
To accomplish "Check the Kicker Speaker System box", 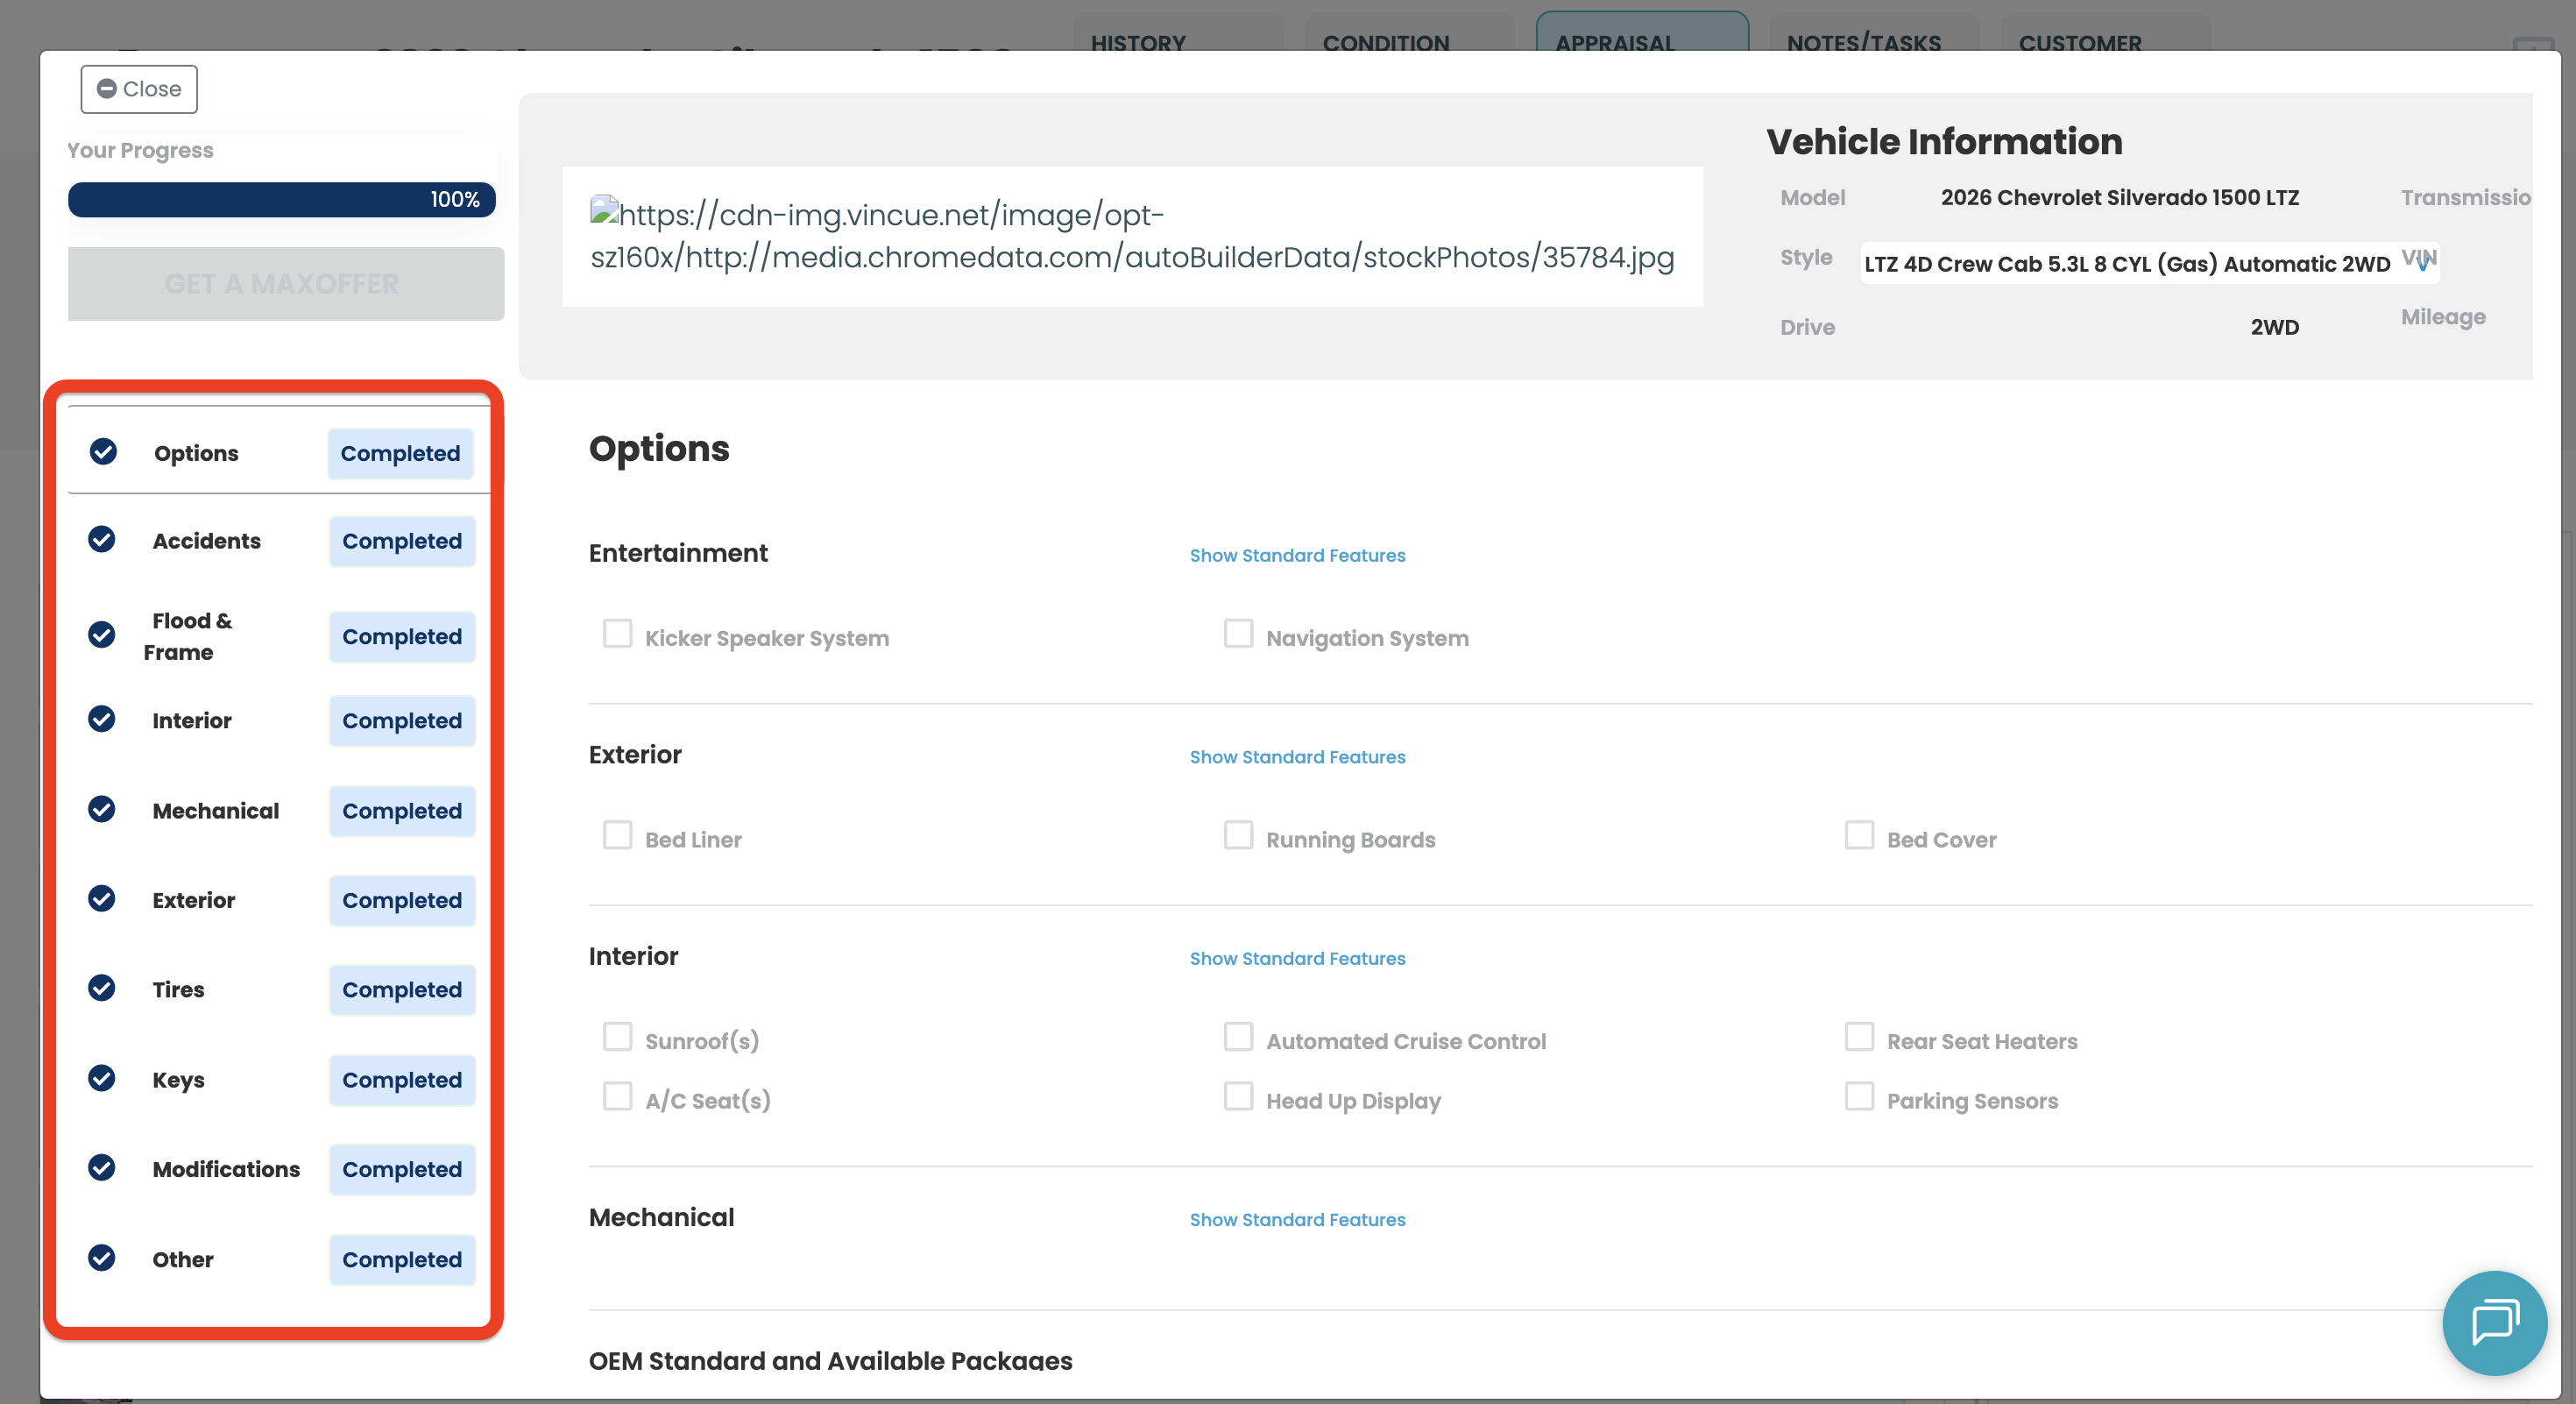I will [617, 634].
